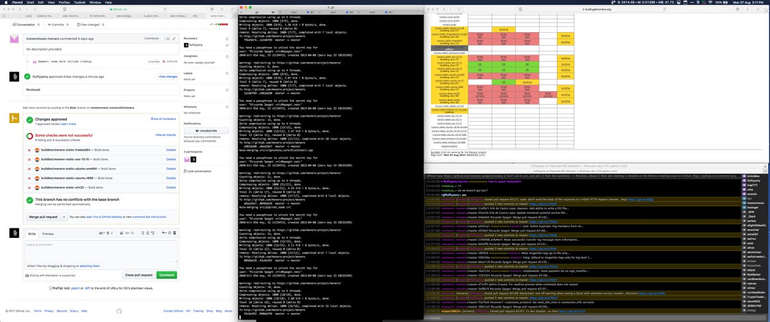Select fluffypony in the IRC user list

(x=754, y=180)
